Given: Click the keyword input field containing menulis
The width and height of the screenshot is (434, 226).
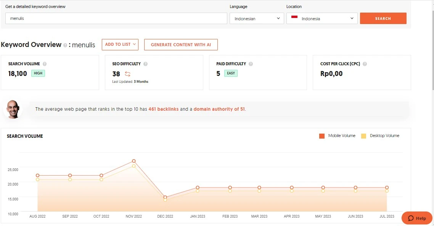Looking at the screenshot, I should pos(116,18).
